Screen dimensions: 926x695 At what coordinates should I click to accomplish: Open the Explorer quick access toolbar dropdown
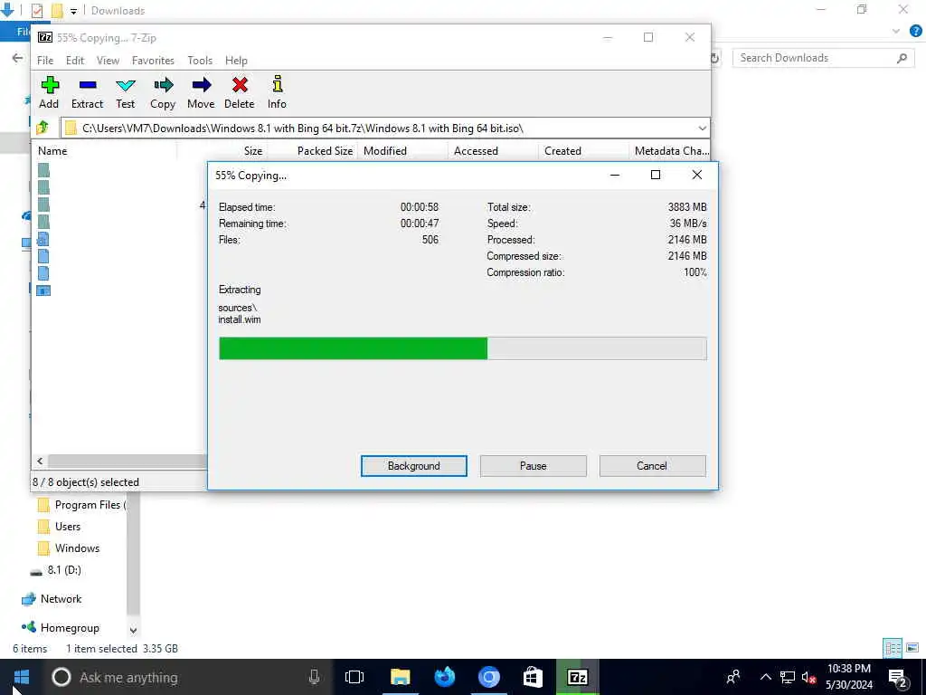point(73,11)
